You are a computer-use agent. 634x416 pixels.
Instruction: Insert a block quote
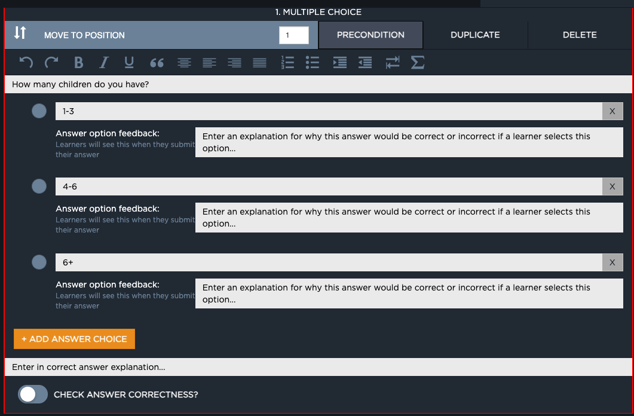[157, 63]
